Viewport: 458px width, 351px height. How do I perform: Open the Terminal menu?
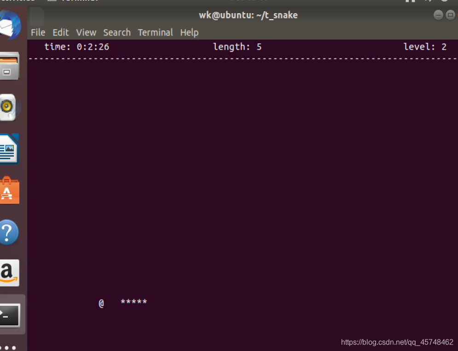pos(156,32)
